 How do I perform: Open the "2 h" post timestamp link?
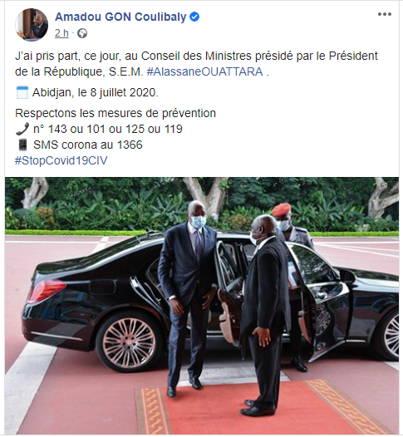point(61,33)
